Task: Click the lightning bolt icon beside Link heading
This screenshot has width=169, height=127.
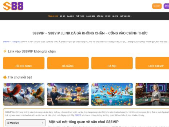Action: coord(5,51)
